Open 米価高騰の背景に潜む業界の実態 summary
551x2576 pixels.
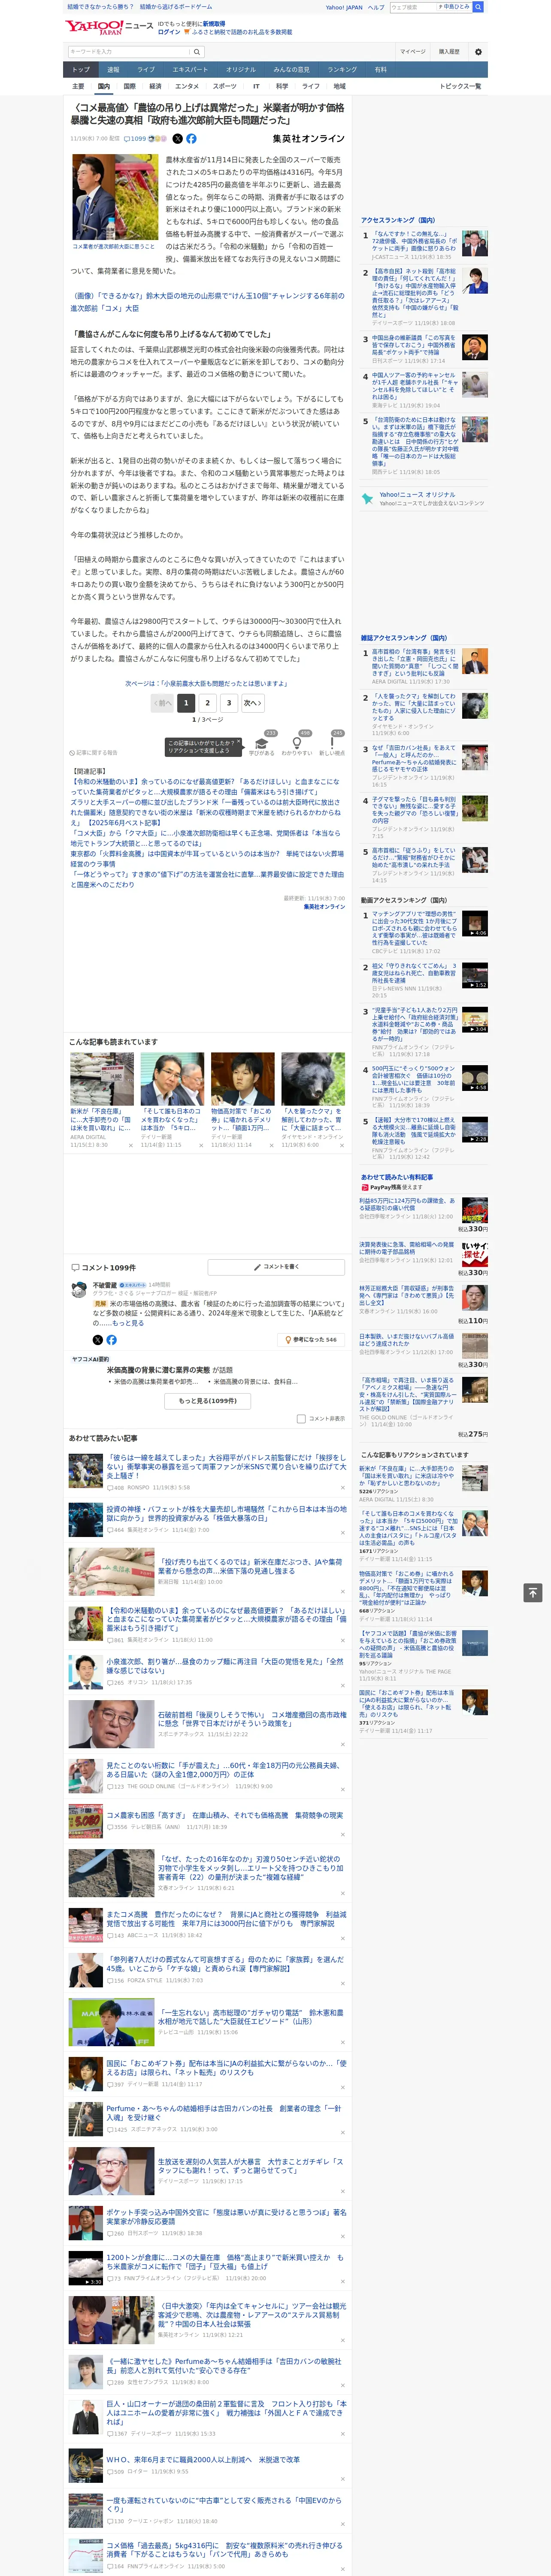(x=158, y=1370)
